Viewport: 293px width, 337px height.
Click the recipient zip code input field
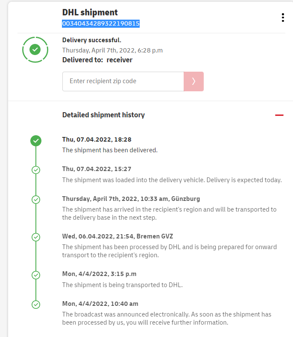(x=123, y=81)
